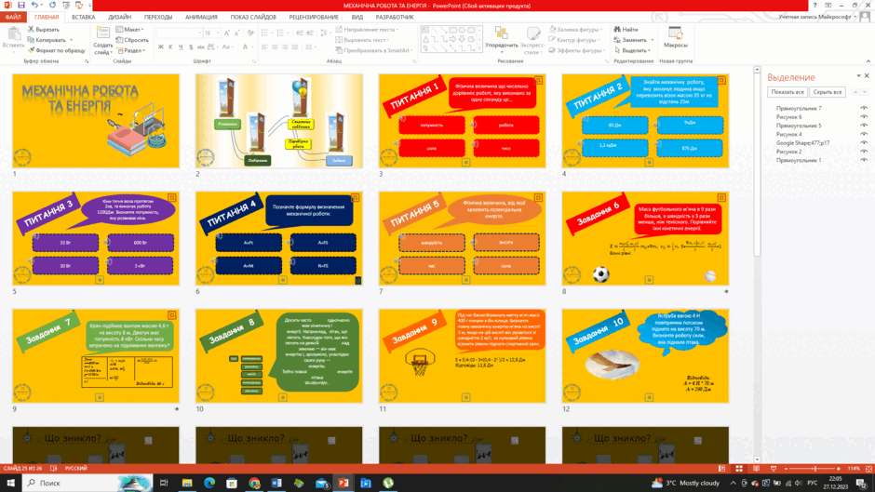The height and width of the screenshot is (492, 875).
Task: Toggle visibility of Google Shape;477;p17
Action: pyautogui.click(x=864, y=143)
